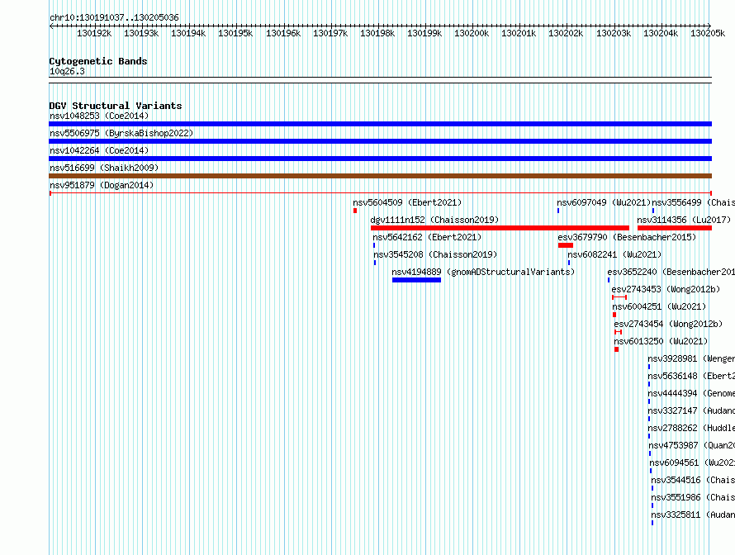Click the Cytogenetic Bands track heading
This screenshot has width=735, height=555.
tap(98, 61)
